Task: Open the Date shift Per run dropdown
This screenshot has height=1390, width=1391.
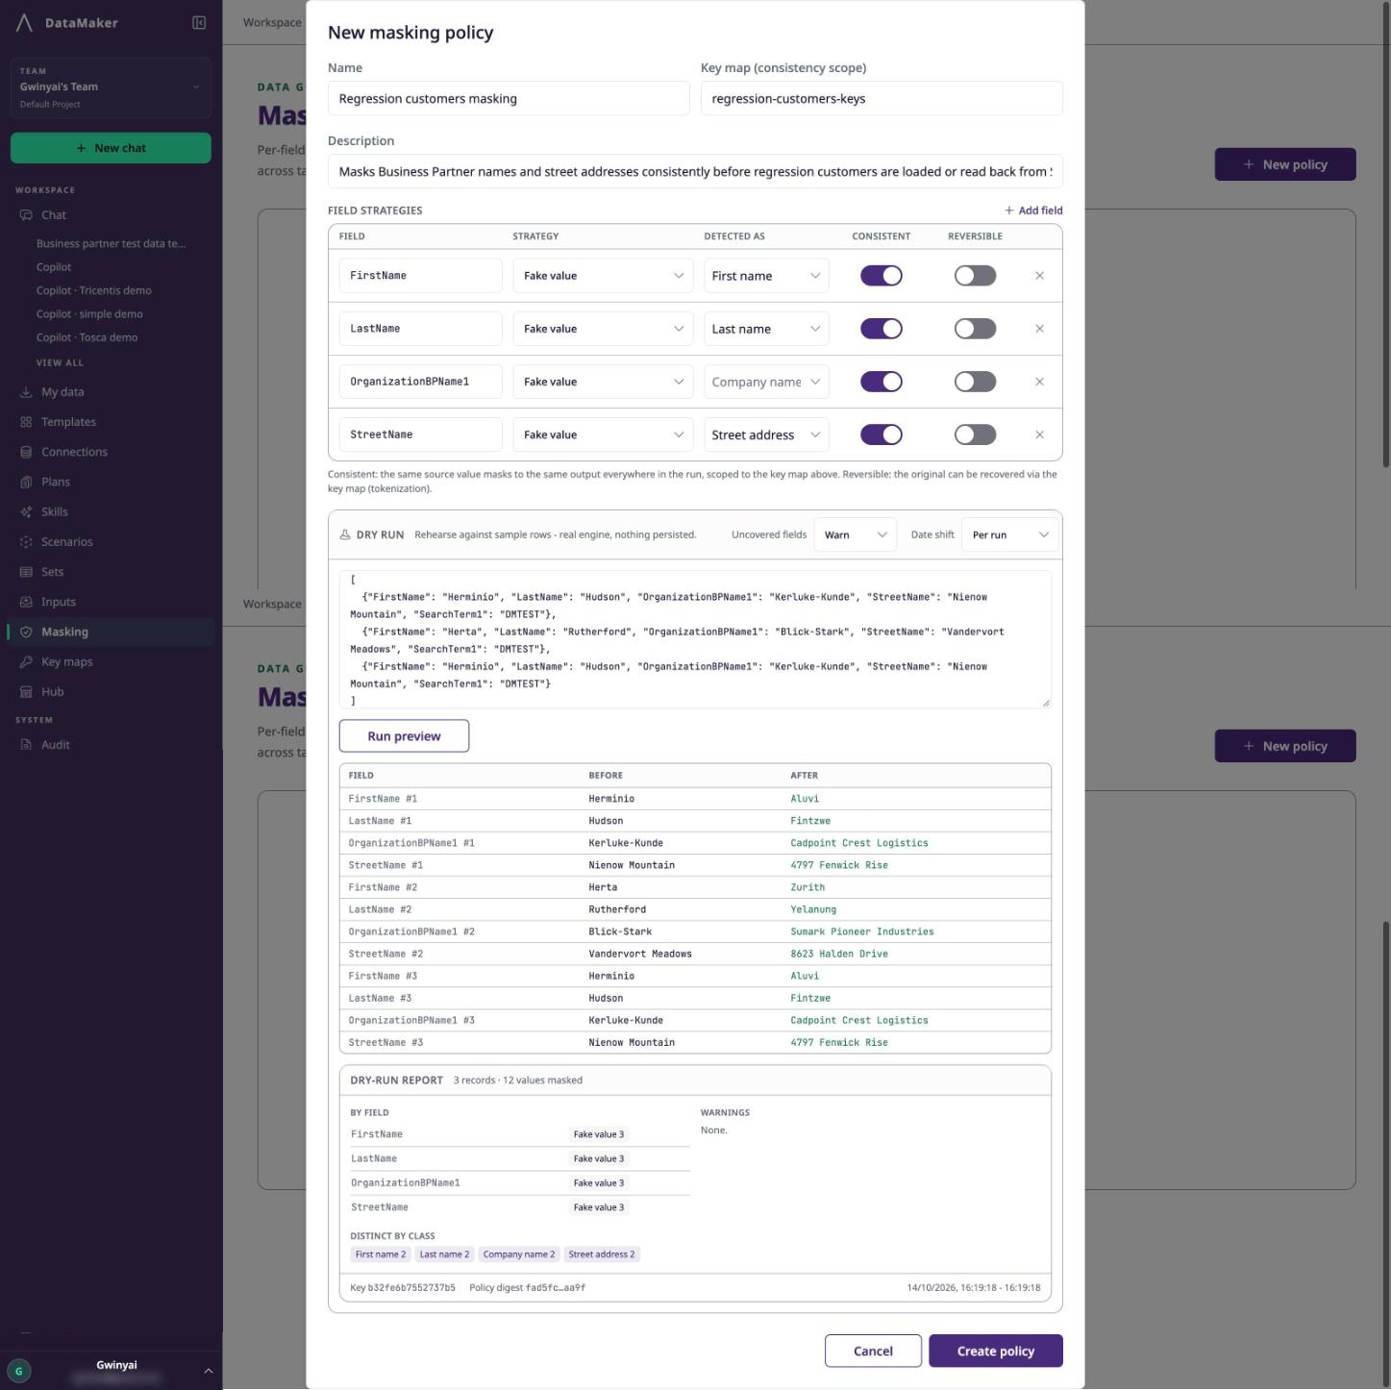Action: click(x=1009, y=534)
